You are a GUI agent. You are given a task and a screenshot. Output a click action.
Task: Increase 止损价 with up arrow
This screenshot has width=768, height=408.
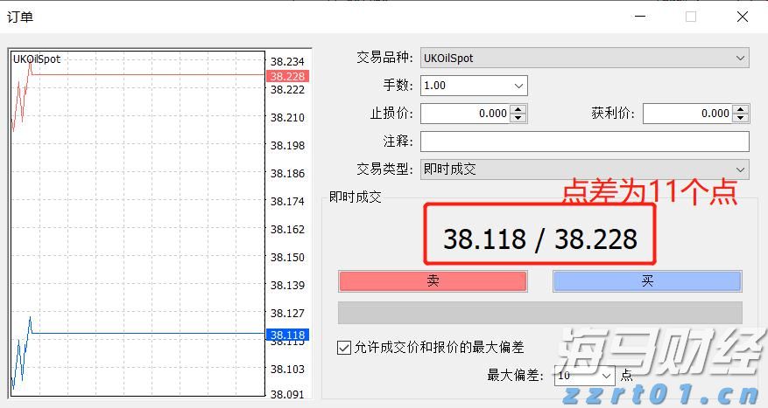click(518, 109)
